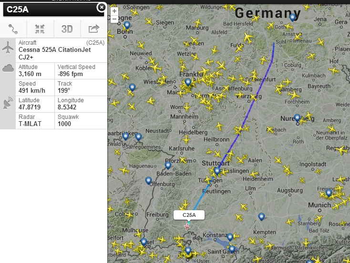
Task: Close the C25A flight info panel
Action: (x=101, y=7)
